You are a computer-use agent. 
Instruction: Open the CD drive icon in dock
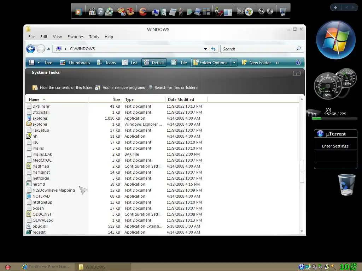tap(109, 12)
